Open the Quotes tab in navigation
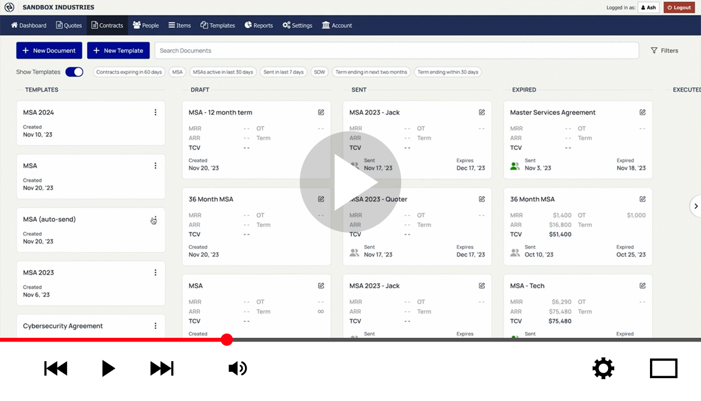Screen dimensions: 701x401 [69, 25]
